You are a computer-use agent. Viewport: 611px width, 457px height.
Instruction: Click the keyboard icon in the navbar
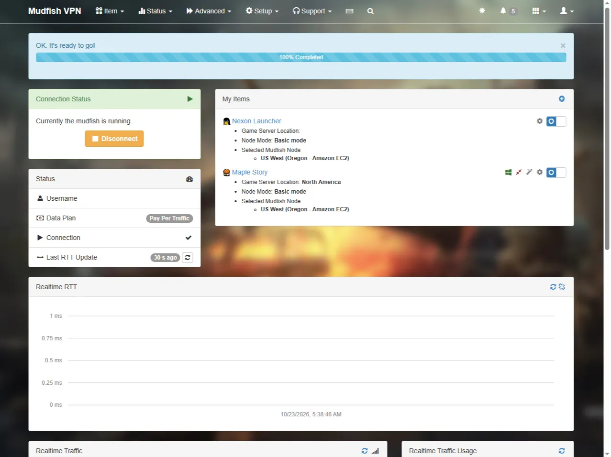(349, 11)
